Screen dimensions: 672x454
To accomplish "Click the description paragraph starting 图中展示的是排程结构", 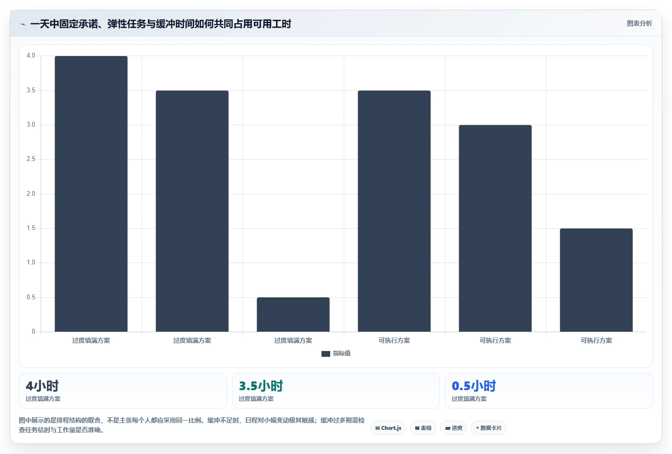I will pos(192,425).
